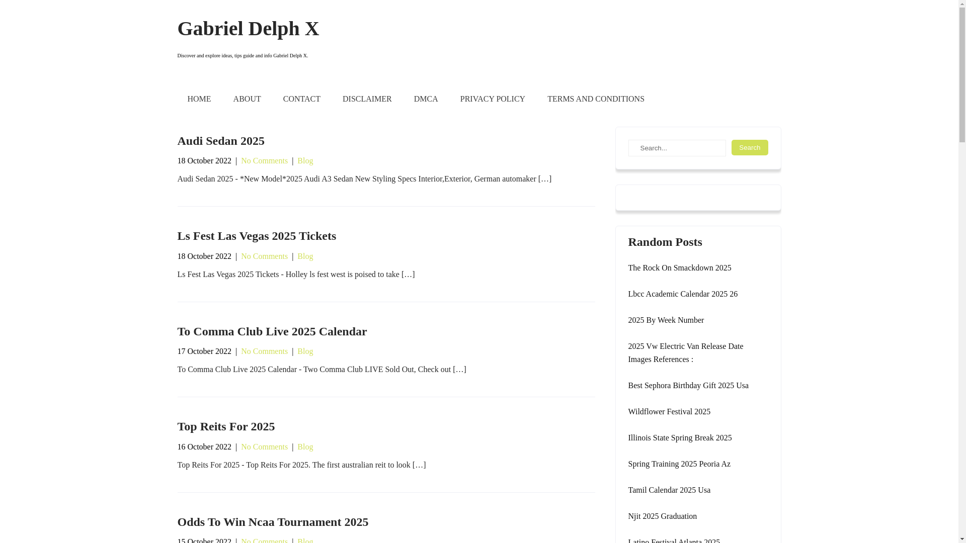Viewport: 966px width, 543px height.
Task: Click the 17 October 2022 post date
Action: [204, 351]
